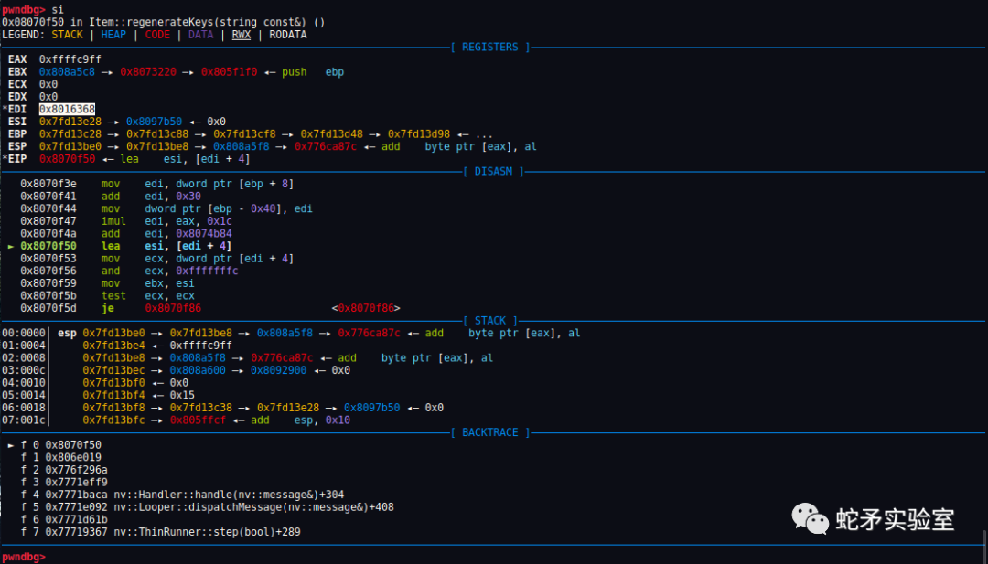Click the highlighted EDI value 0x8016368

[x=67, y=110]
